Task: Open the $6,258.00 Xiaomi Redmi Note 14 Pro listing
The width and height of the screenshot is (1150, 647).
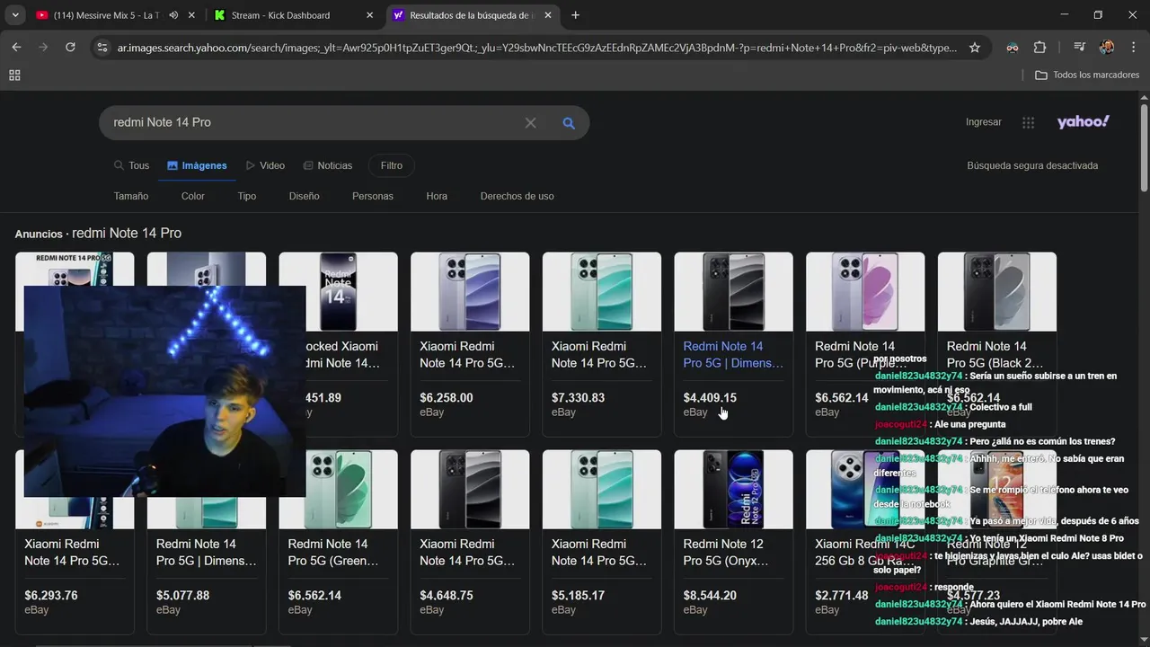Action: tap(470, 344)
